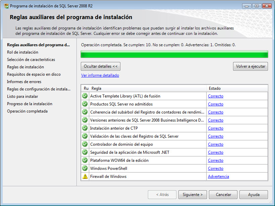Select Rol de instalación step
The width and height of the screenshot is (275, 206).
22,52
